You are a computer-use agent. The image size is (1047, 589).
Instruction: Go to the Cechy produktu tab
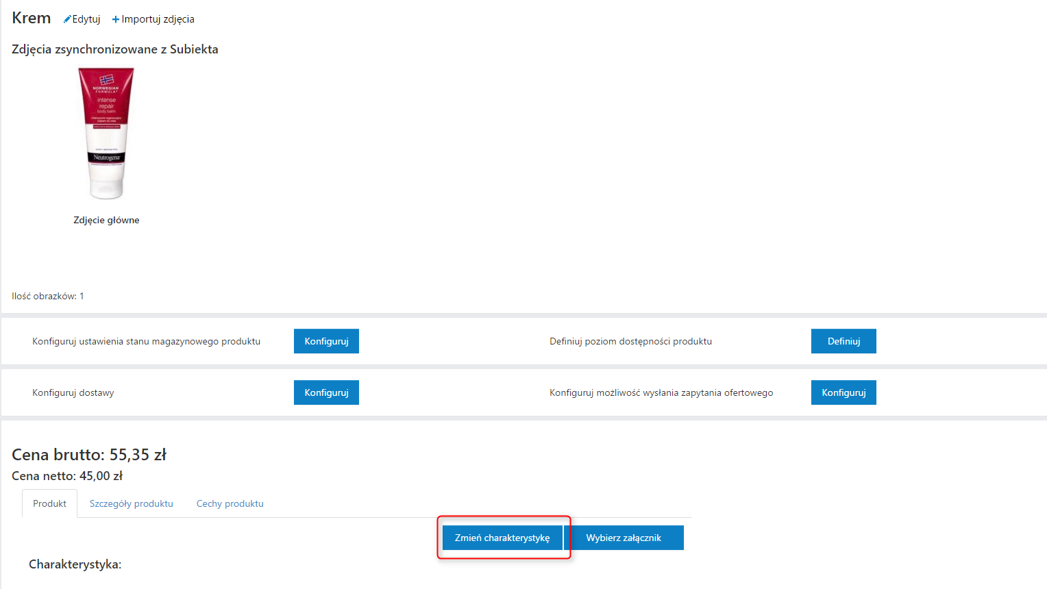[x=230, y=503]
